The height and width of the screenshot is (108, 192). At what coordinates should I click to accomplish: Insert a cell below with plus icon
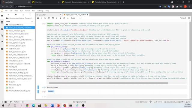click(x=41, y=18)
